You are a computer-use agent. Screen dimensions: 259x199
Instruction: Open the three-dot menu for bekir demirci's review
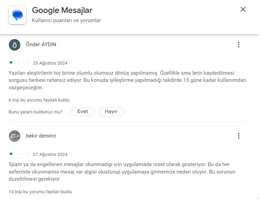point(239,136)
